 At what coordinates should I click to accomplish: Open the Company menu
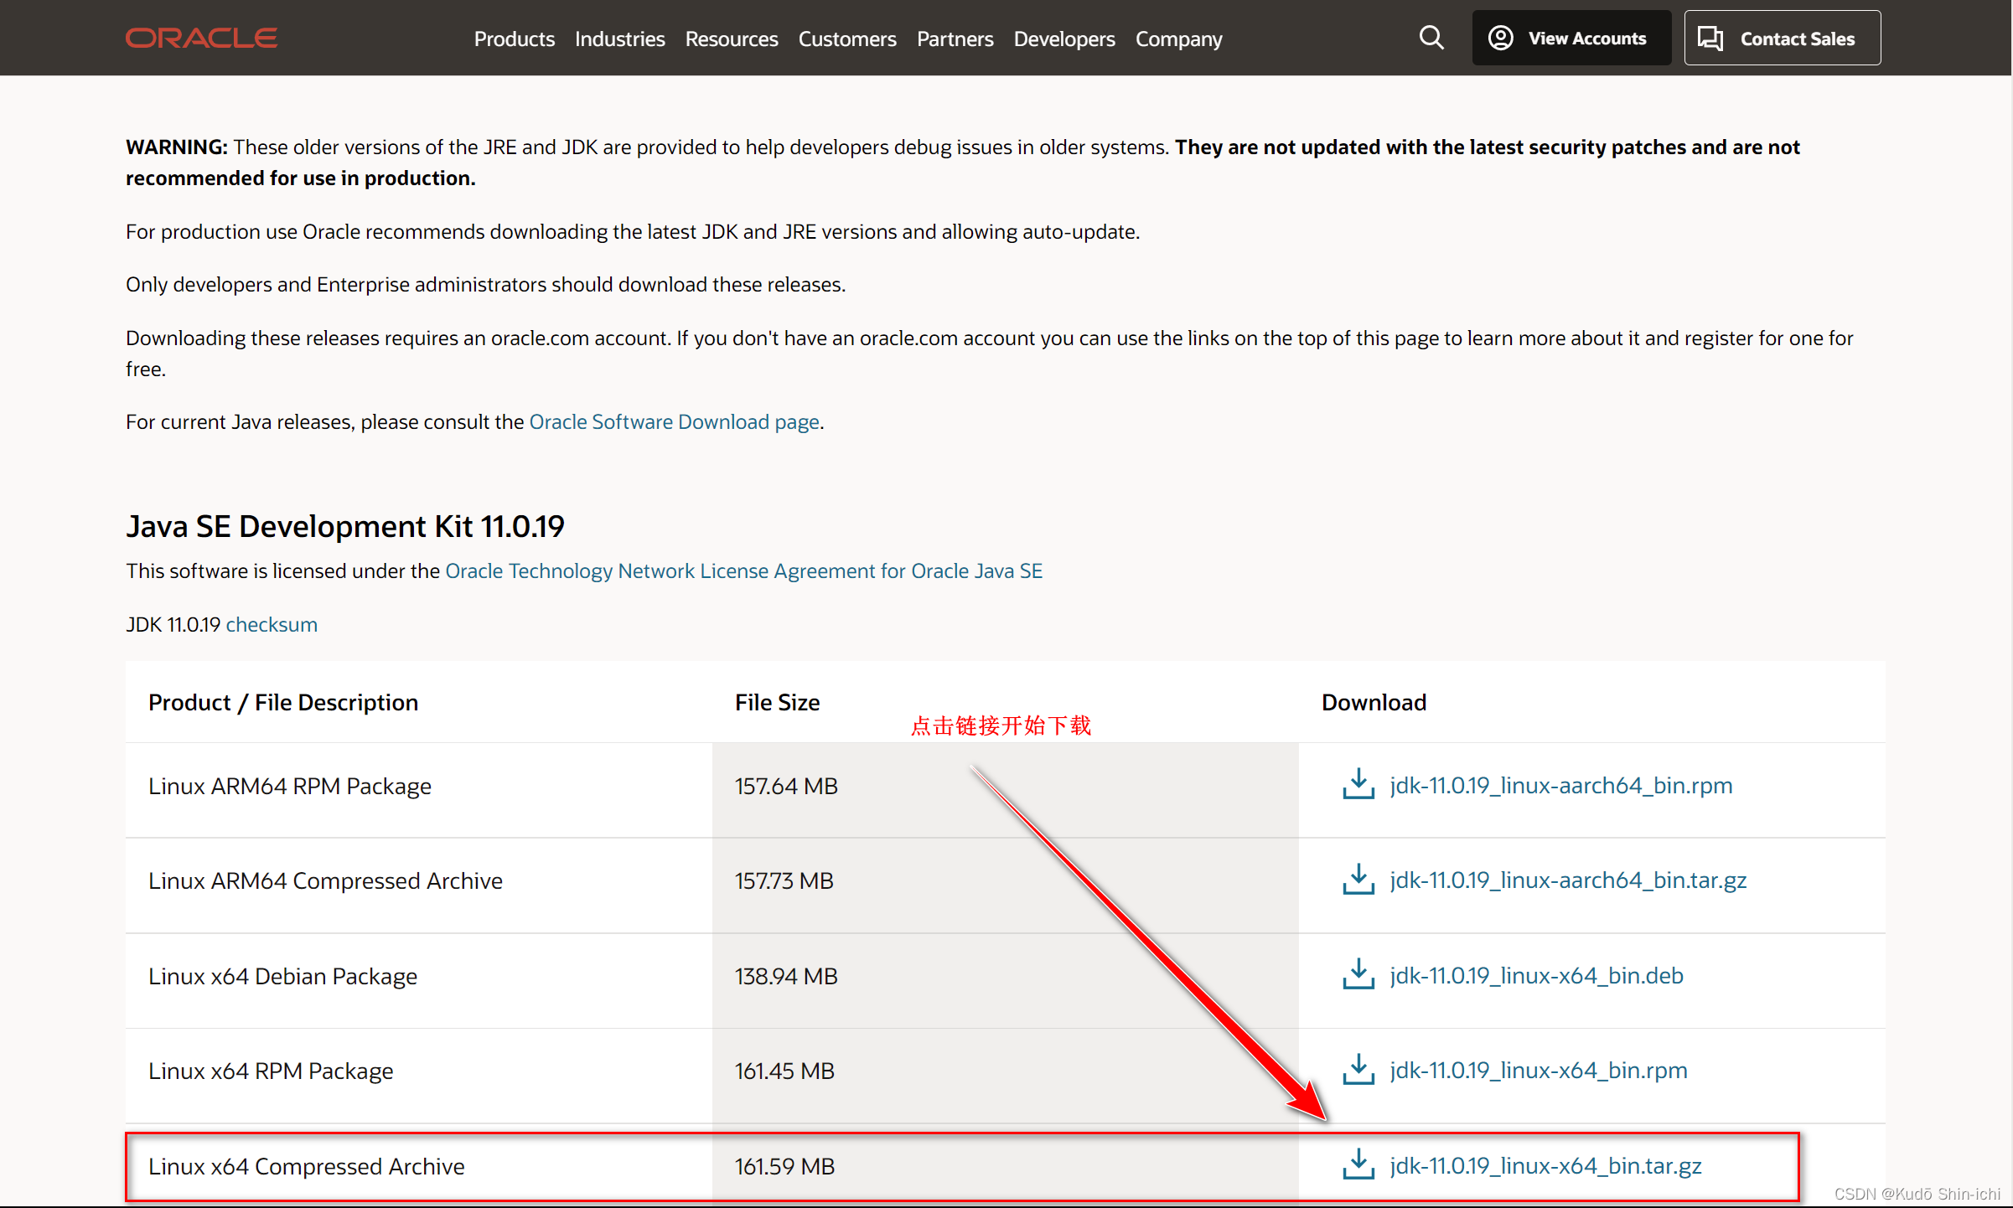tap(1178, 39)
